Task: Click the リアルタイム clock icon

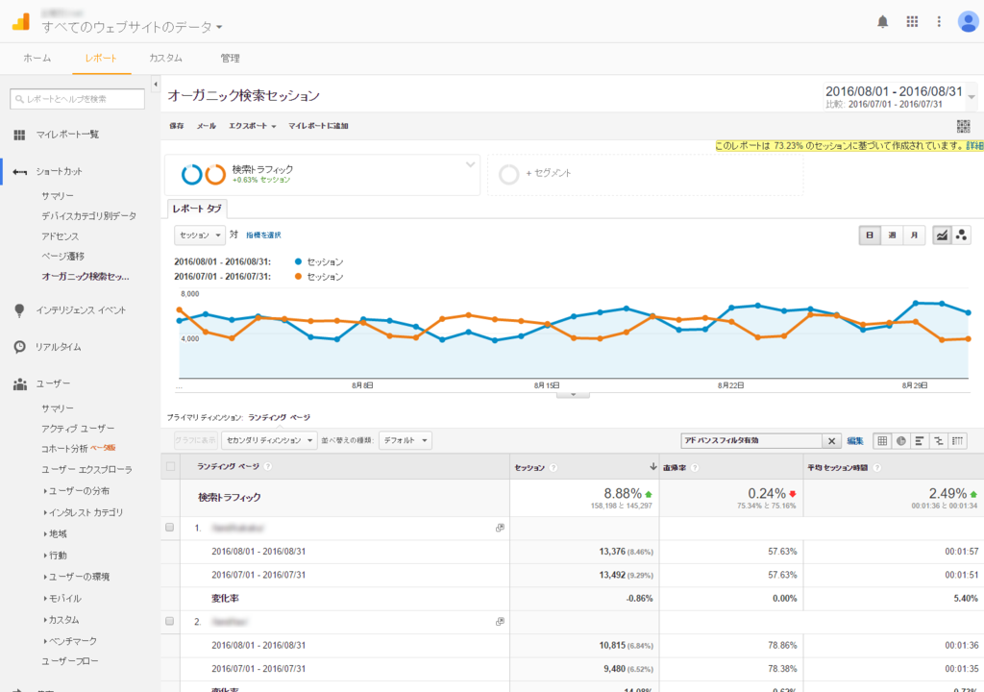Action: pos(19,347)
